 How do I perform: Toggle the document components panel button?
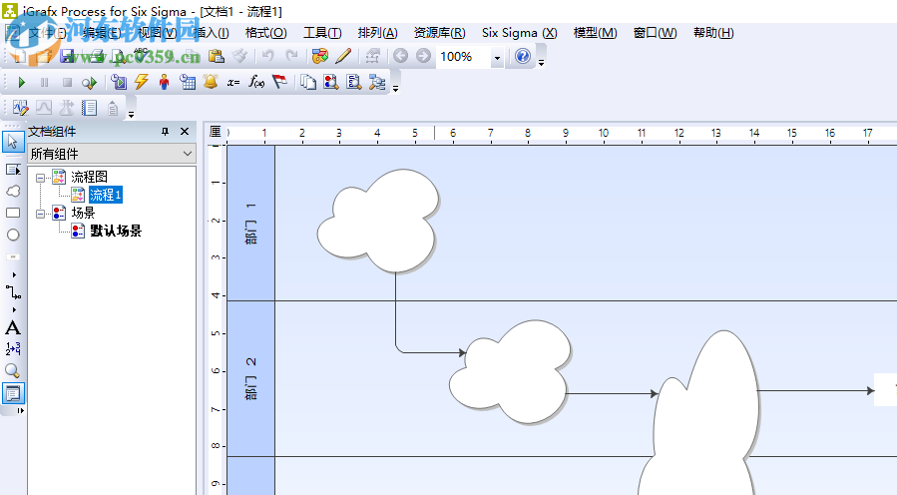pyautogui.click(x=13, y=393)
